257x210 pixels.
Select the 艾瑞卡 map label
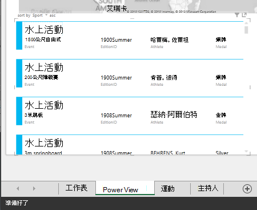[x=117, y=9]
